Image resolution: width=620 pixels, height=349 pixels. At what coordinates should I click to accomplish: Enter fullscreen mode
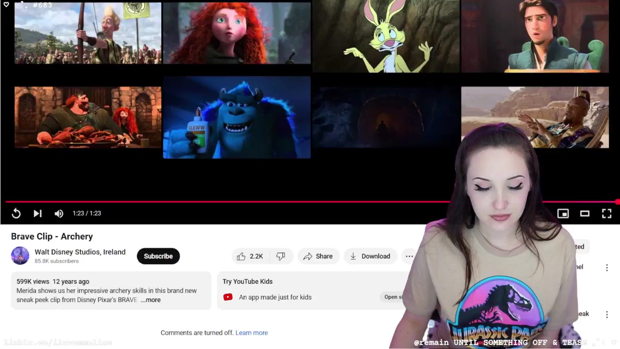point(606,214)
